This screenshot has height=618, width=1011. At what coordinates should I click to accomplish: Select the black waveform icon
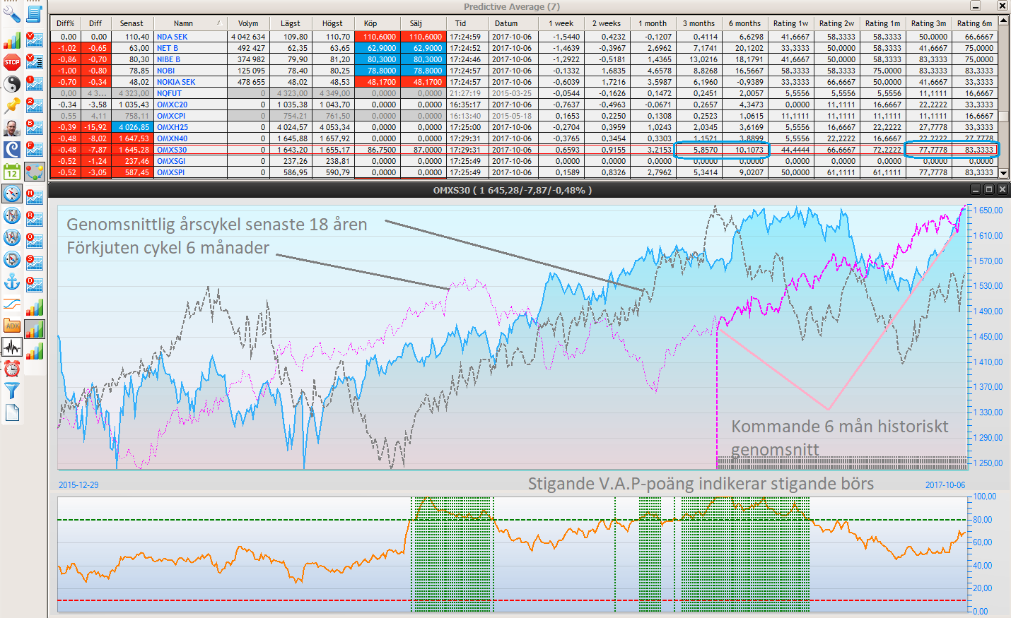pyautogui.click(x=12, y=347)
